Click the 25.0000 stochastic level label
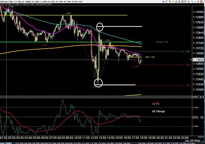This screenshot has width=205, height=144. tap(195, 126)
